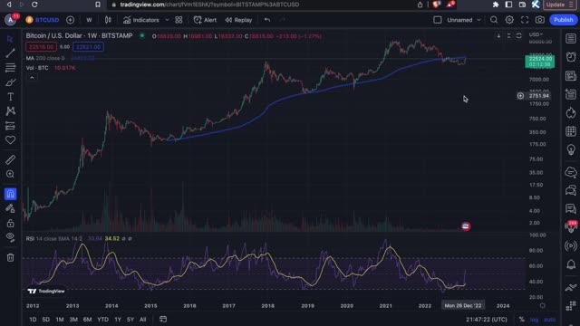Reload the browser page
580x326 pixels.
pyautogui.click(x=34, y=5)
